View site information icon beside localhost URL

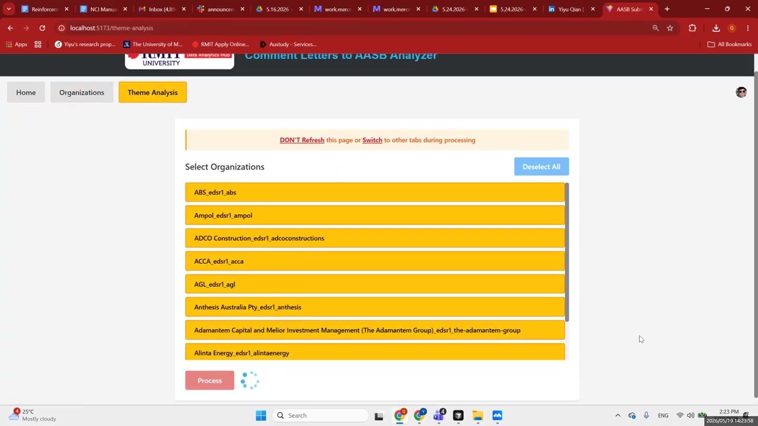click(61, 28)
